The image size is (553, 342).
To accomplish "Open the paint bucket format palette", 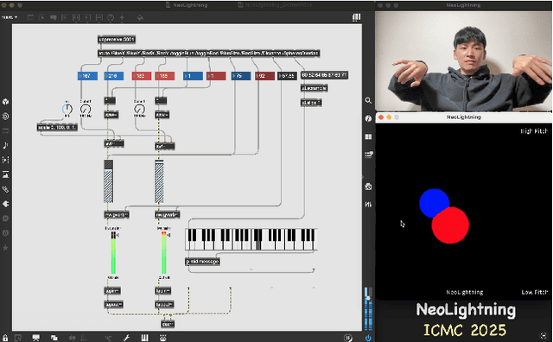I will click(140, 17).
